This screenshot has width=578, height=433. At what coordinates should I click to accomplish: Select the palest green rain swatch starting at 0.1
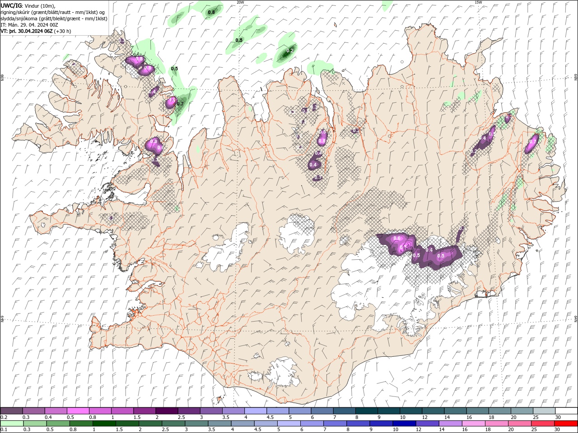click(12, 424)
